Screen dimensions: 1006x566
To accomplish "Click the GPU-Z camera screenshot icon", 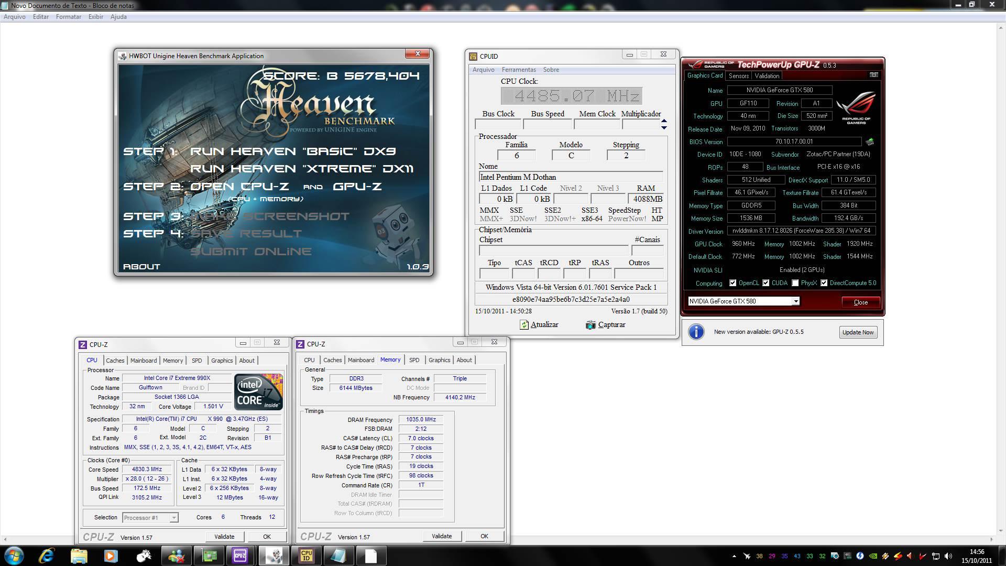I will tap(873, 75).
